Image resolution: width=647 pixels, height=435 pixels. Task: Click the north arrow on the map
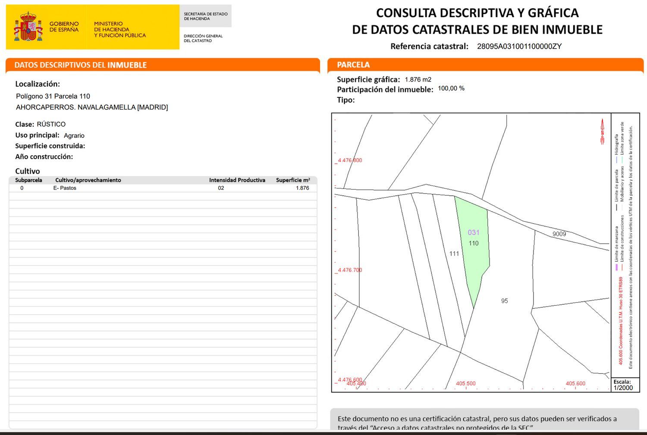[602, 131]
